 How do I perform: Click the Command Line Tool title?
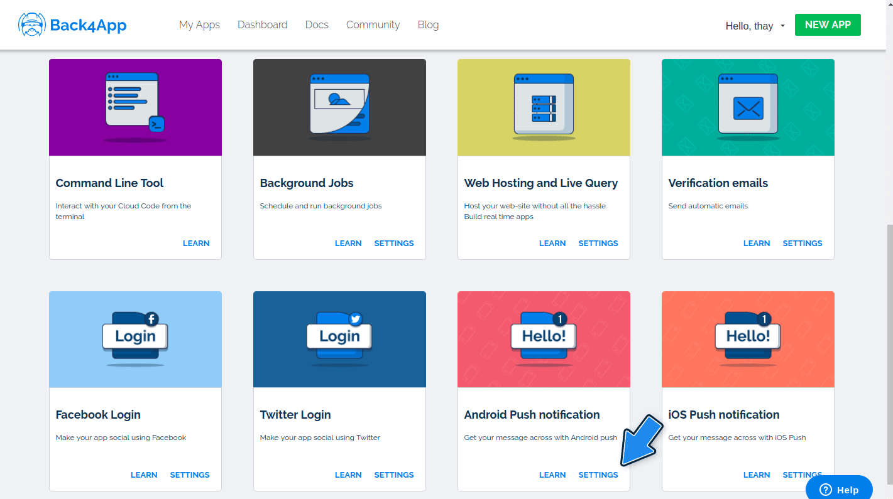tap(109, 183)
